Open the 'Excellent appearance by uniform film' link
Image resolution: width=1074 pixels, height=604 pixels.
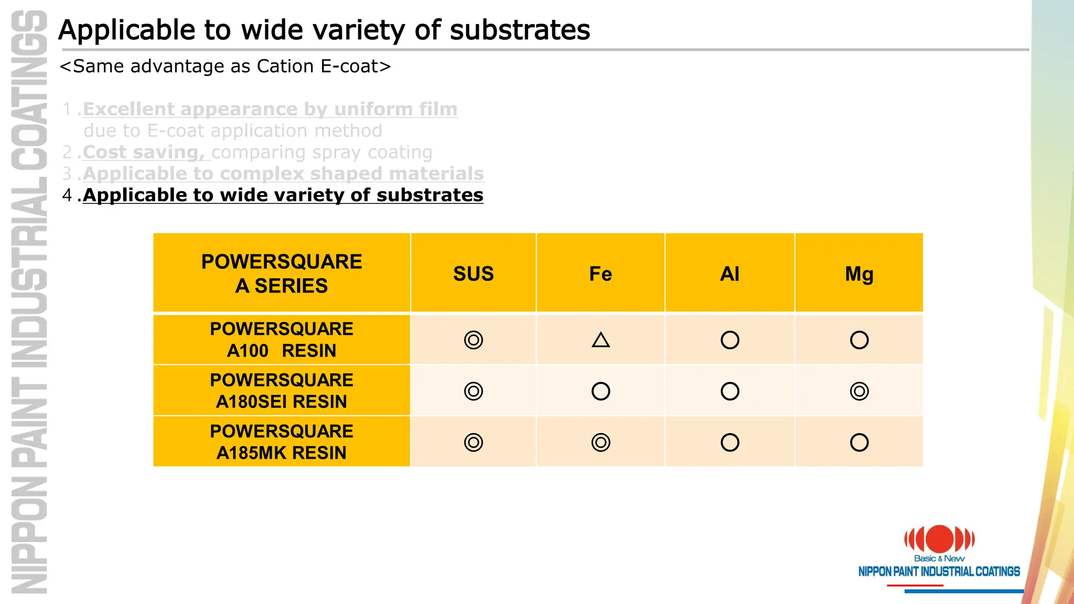[270, 109]
